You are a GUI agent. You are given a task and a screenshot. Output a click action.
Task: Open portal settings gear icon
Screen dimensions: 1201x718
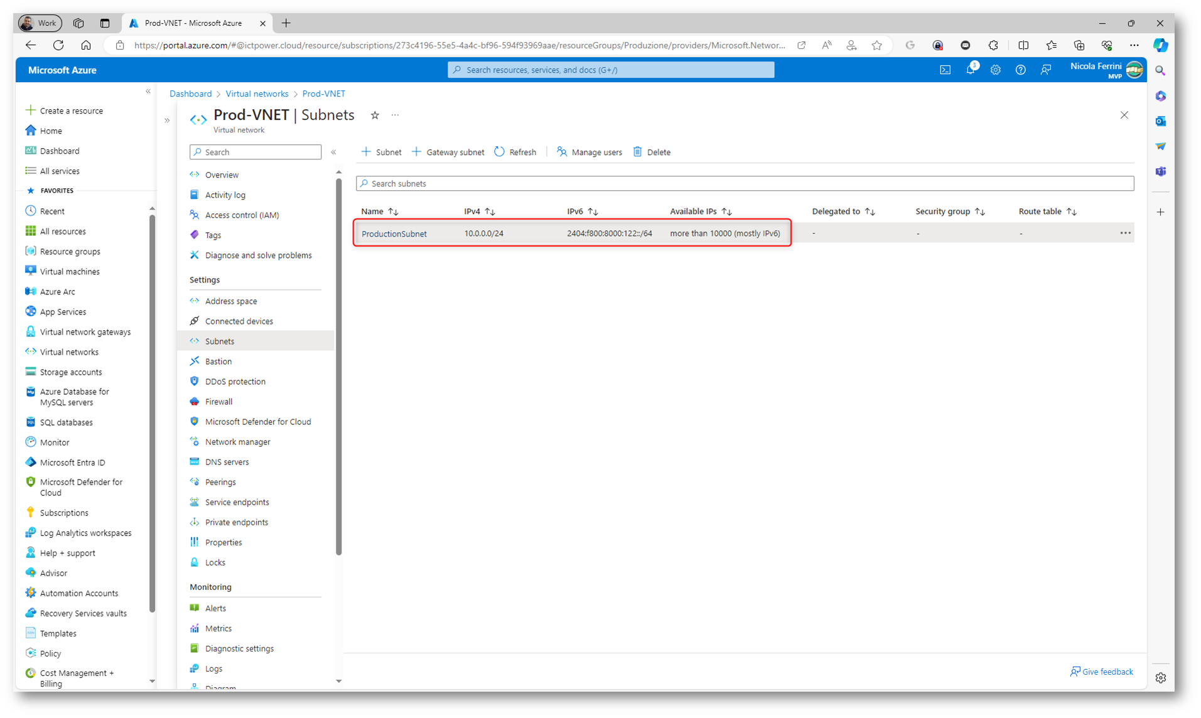995,70
